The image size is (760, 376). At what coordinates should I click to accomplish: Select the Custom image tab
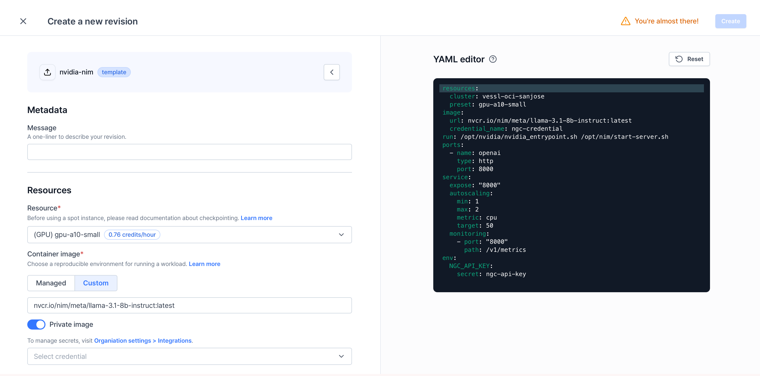pyautogui.click(x=96, y=283)
